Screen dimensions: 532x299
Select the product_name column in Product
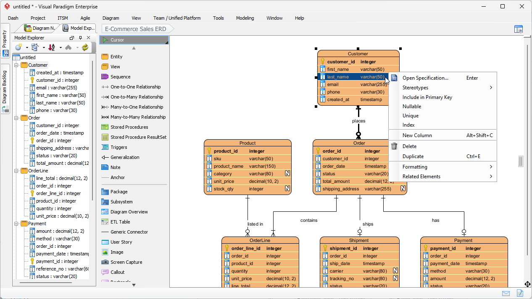click(248, 166)
